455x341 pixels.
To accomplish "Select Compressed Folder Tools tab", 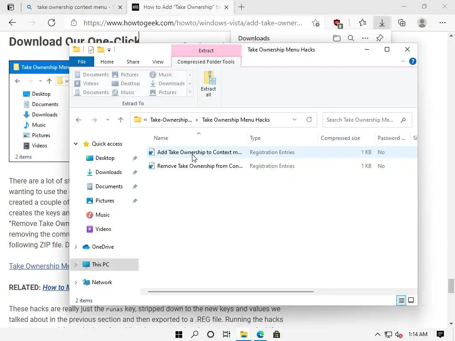I will tap(206, 62).
